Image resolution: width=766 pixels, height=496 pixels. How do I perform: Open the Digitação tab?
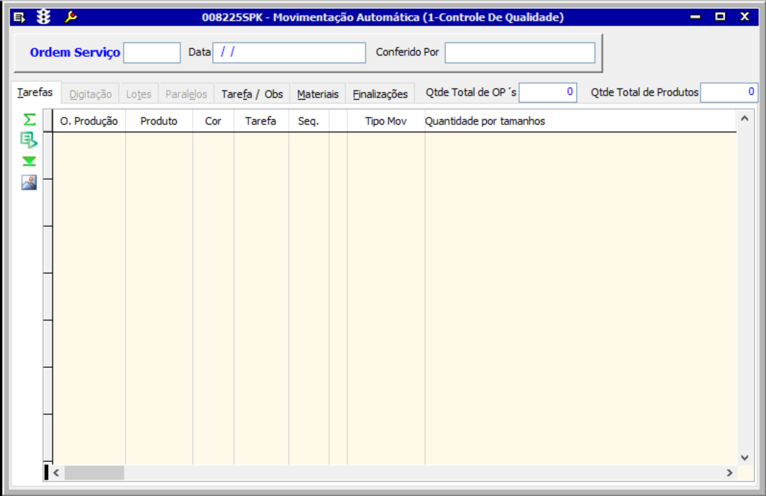(90, 94)
